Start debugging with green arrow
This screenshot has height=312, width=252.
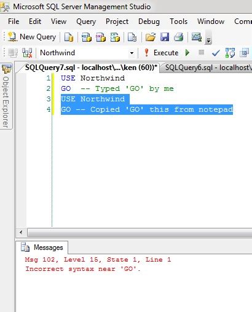[x=187, y=53]
